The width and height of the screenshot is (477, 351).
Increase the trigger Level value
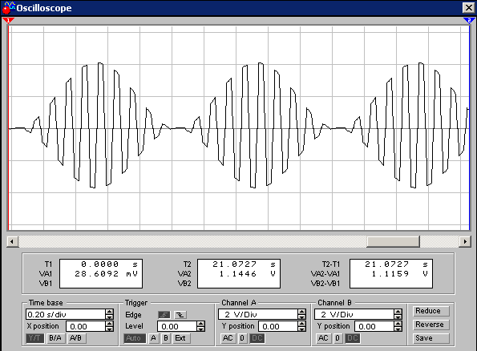coord(200,324)
